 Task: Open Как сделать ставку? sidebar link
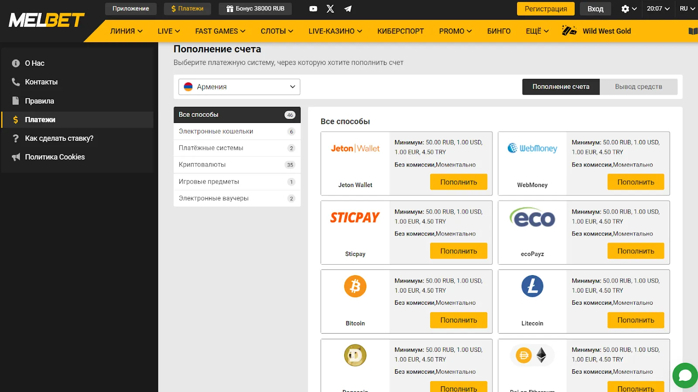[78, 138]
